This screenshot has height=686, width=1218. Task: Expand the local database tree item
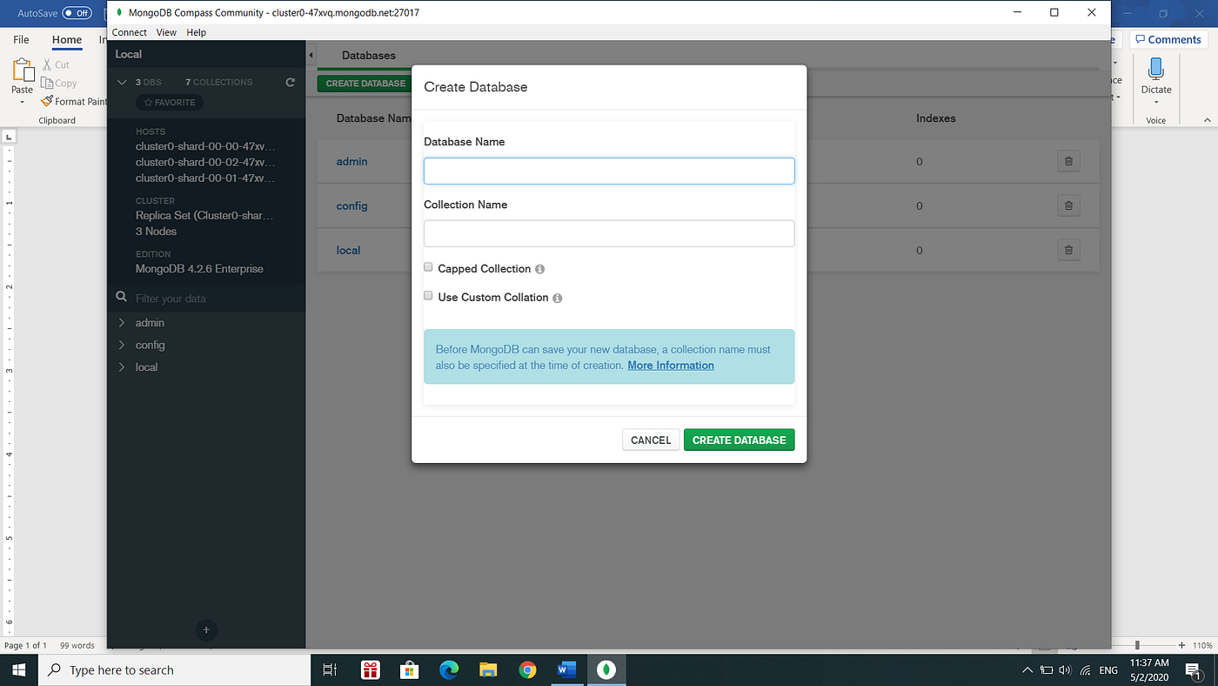click(x=122, y=367)
